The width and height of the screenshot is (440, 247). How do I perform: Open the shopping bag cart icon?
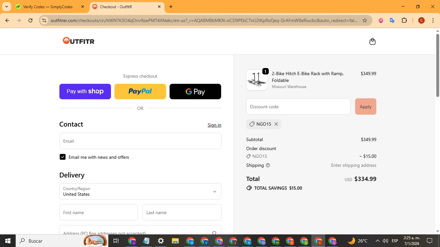click(x=372, y=41)
